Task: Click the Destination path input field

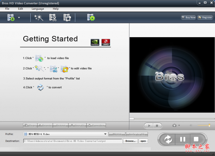Action: tap(73, 141)
